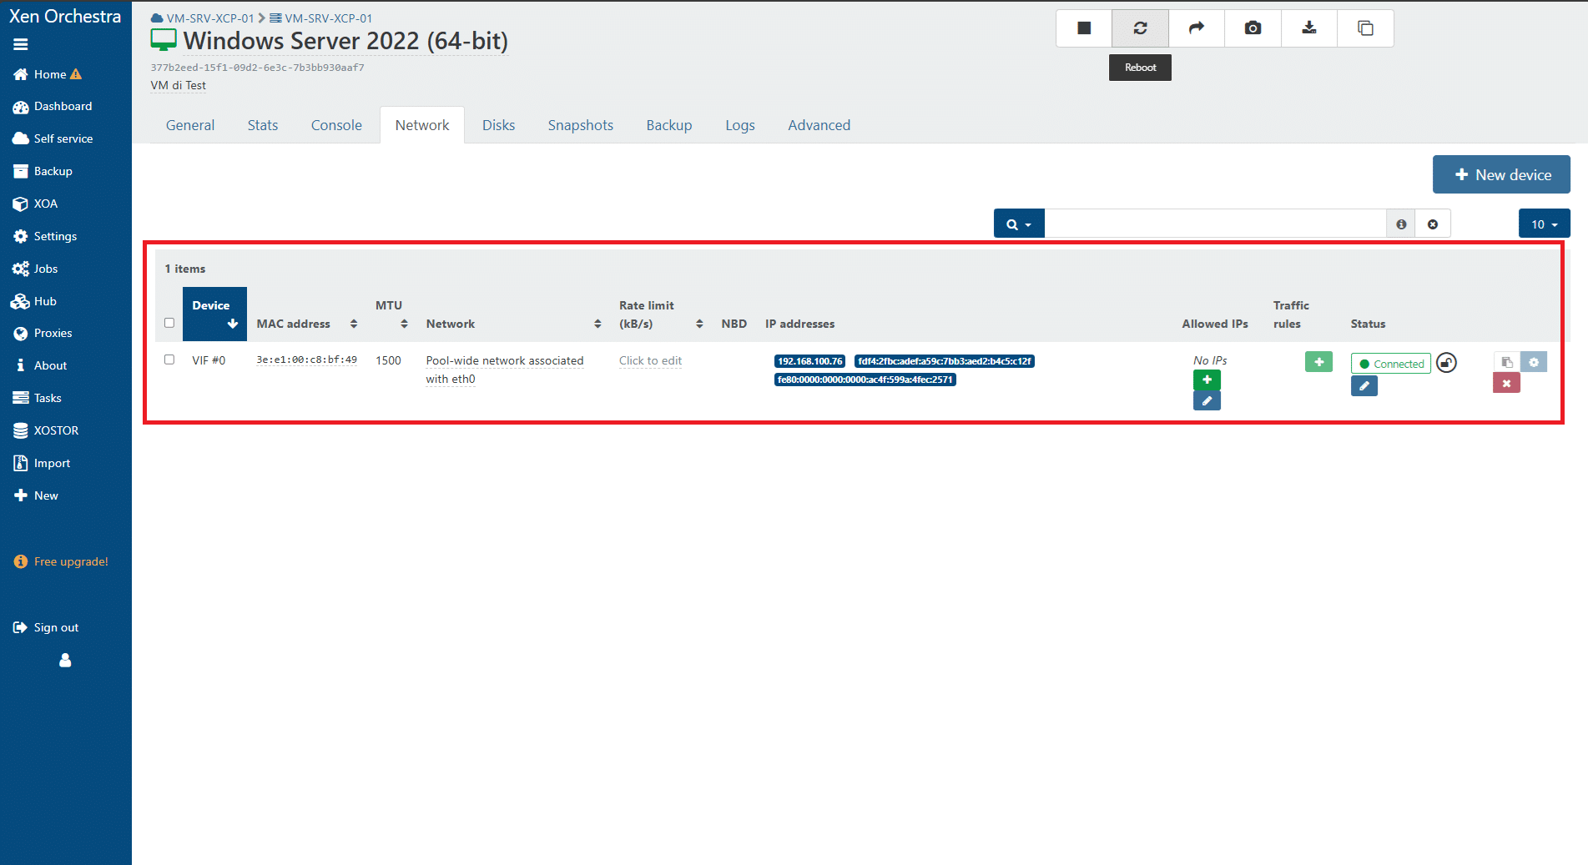The width and height of the screenshot is (1588, 865).
Task: Click the Copy VM icon in toolbar
Action: pos(1365,28)
